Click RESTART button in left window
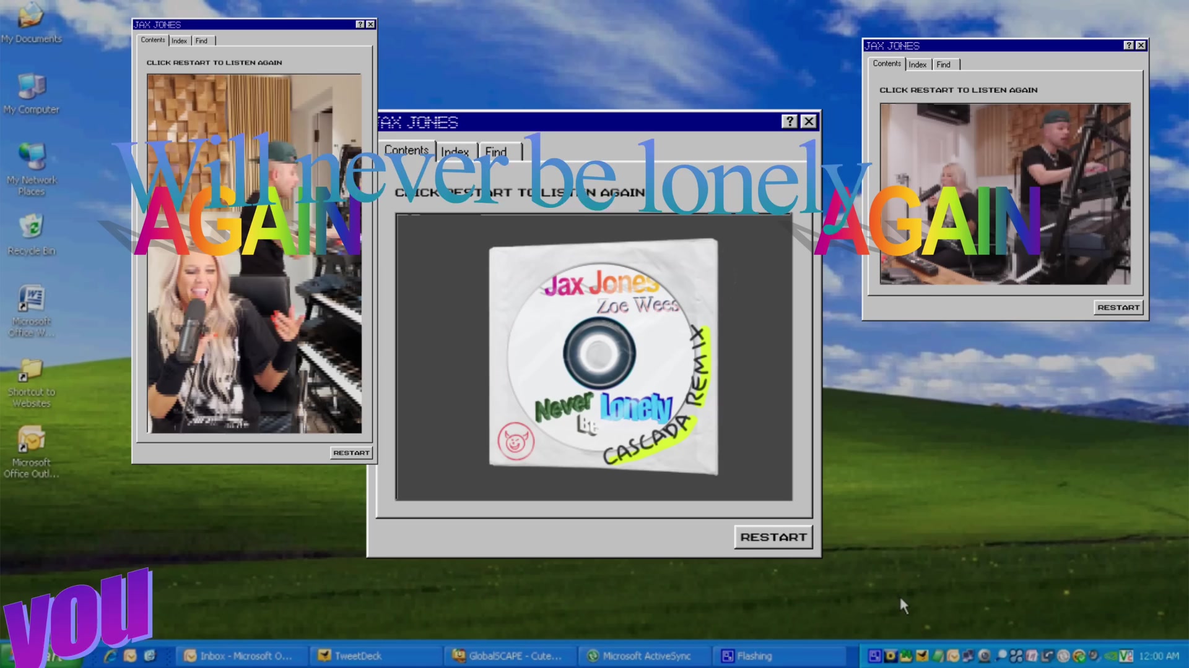The image size is (1189, 668). click(x=351, y=453)
